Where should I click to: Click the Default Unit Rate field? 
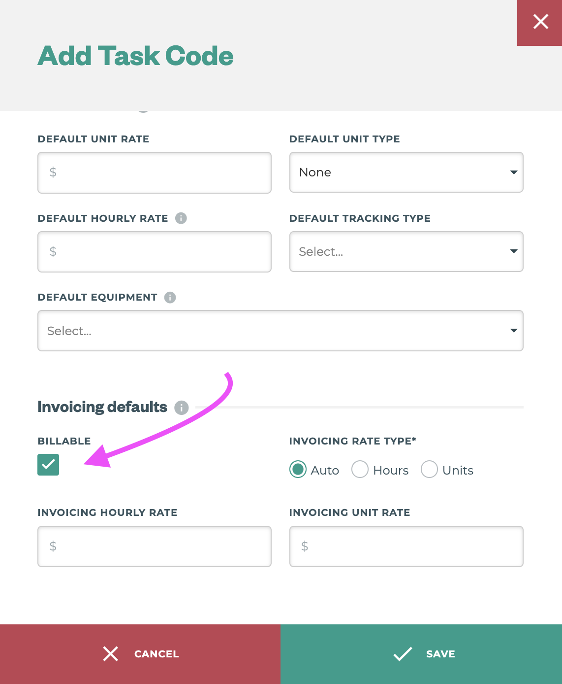155,172
